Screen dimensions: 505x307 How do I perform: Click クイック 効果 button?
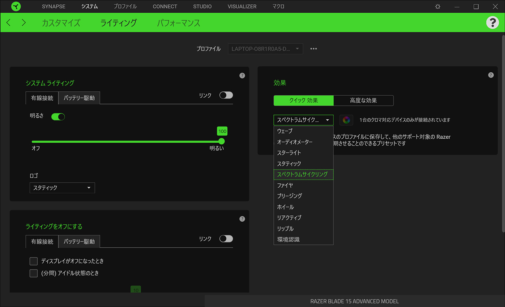point(303,100)
